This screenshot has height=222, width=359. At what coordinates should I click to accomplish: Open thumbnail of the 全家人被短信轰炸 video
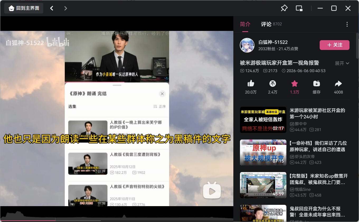pos(263,120)
